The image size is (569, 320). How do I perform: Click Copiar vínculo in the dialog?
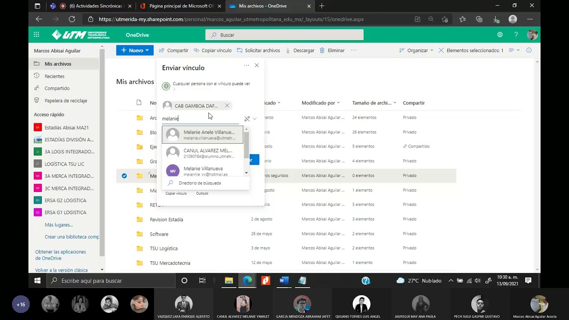pyautogui.click(x=176, y=193)
